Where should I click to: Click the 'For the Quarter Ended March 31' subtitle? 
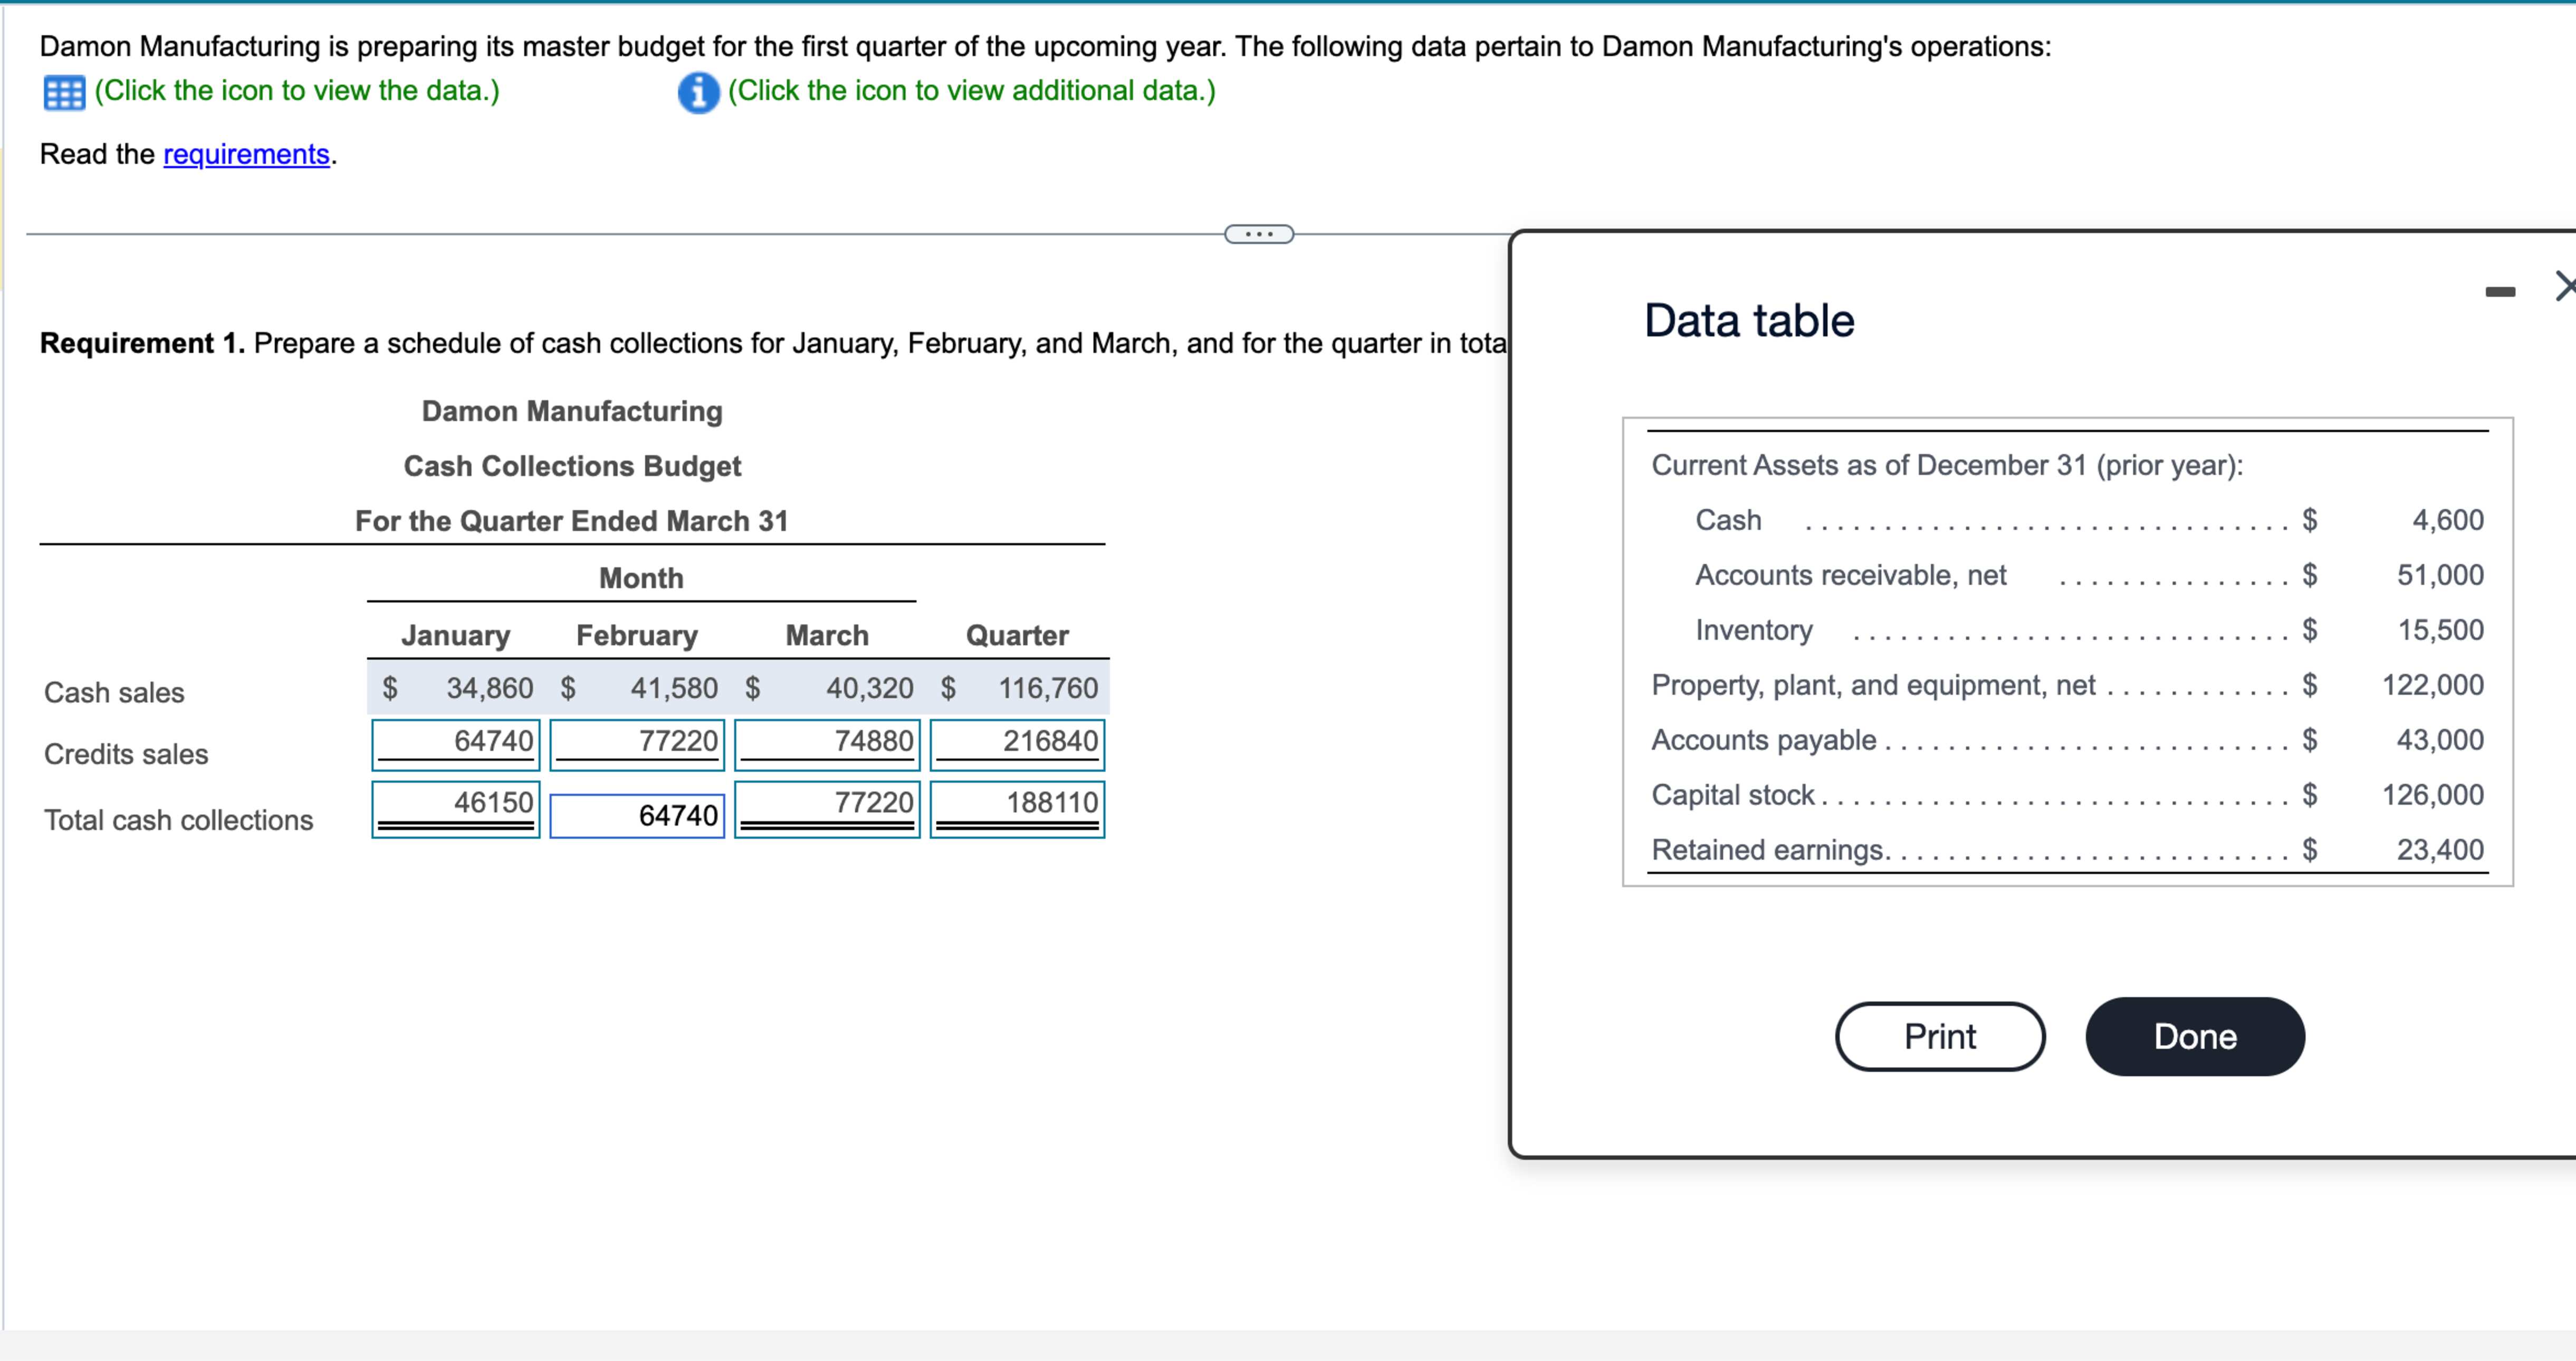572,521
